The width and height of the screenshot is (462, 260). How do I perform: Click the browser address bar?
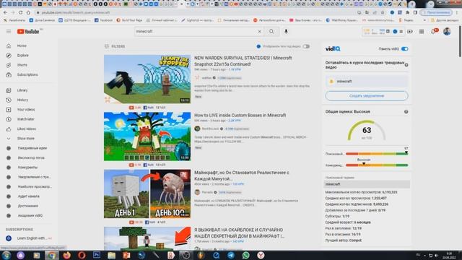point(194,13)
